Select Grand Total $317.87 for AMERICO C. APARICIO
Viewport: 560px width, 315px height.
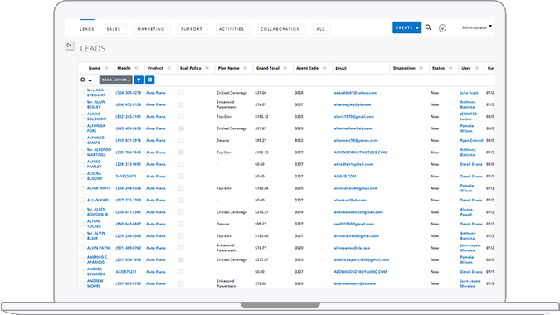coord(261,259)
